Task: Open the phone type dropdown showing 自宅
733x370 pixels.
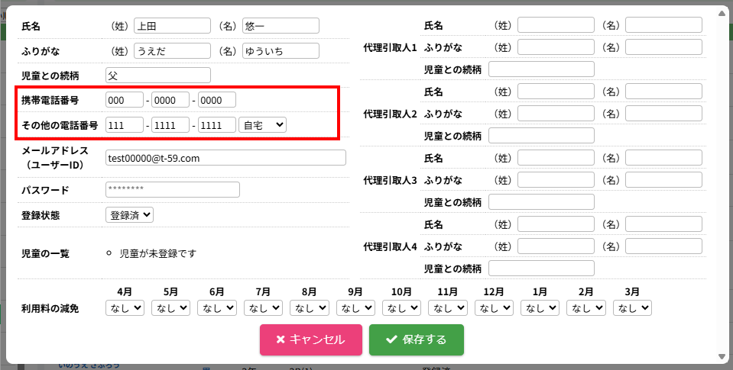Action: click(262, 124)
